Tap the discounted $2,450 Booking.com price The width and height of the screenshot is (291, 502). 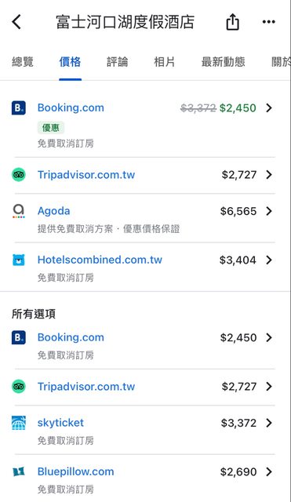pos(238,108)
